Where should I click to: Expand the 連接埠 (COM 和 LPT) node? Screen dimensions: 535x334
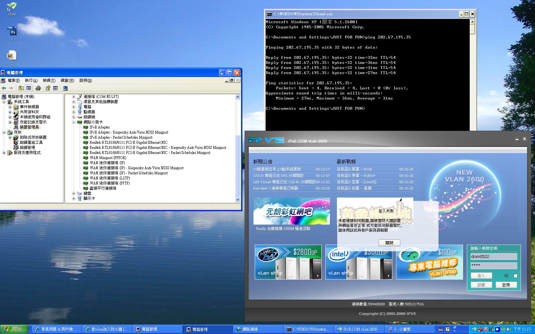[74, 97]
